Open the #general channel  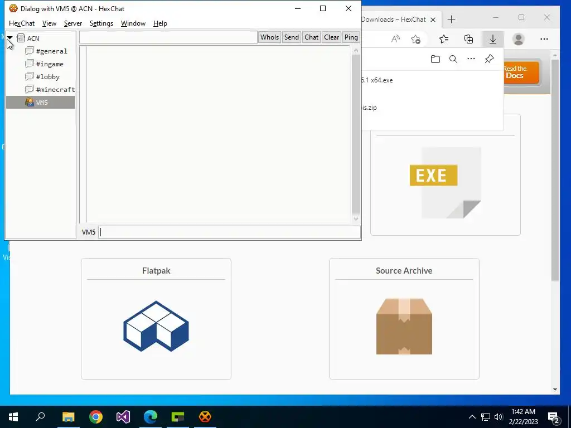tap(51, 51)
